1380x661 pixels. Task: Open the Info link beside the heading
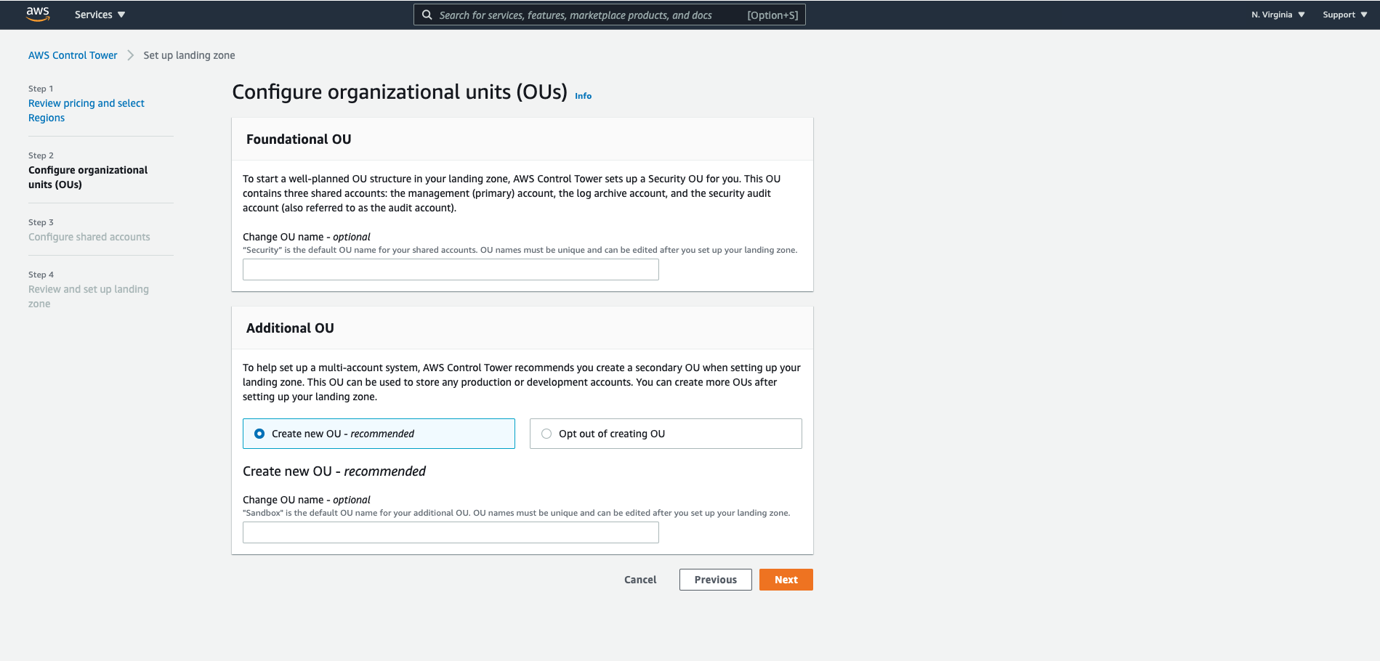583,96
